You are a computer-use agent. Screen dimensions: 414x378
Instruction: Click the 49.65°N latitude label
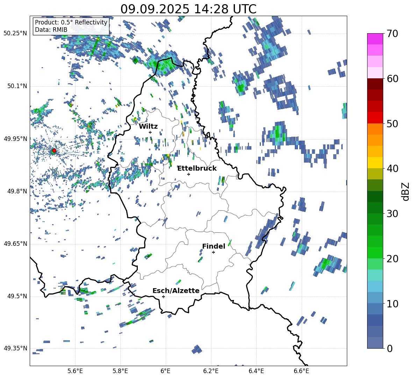coord(15,243)
